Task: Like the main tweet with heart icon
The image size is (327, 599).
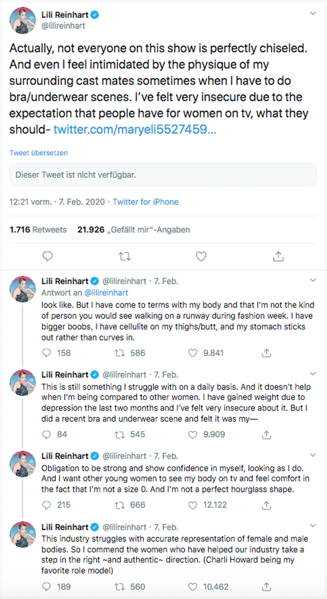Action: pyautogui.click(x=201, y=256)
